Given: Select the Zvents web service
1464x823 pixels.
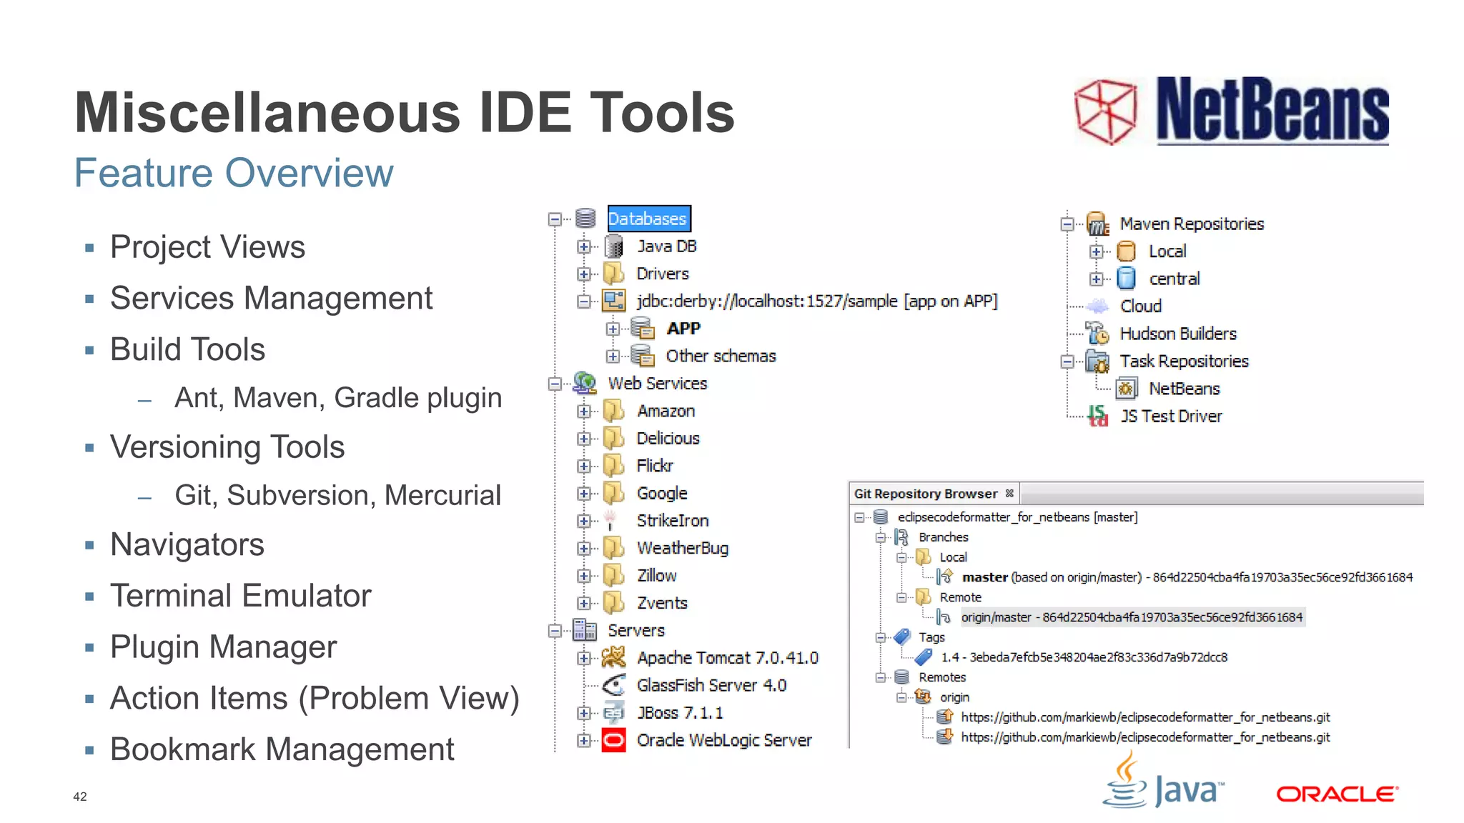Looking at the screenshot, I should click(x=662, y=603).
